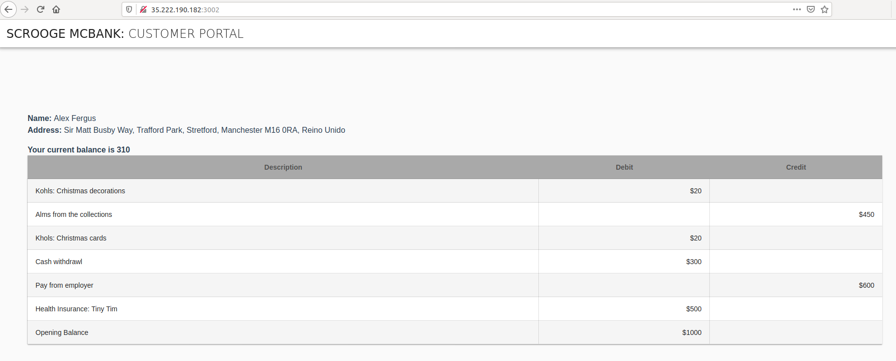This screenshot has height=361, width=896.
Task: Click the Debit column header
Action: (624, 167)
